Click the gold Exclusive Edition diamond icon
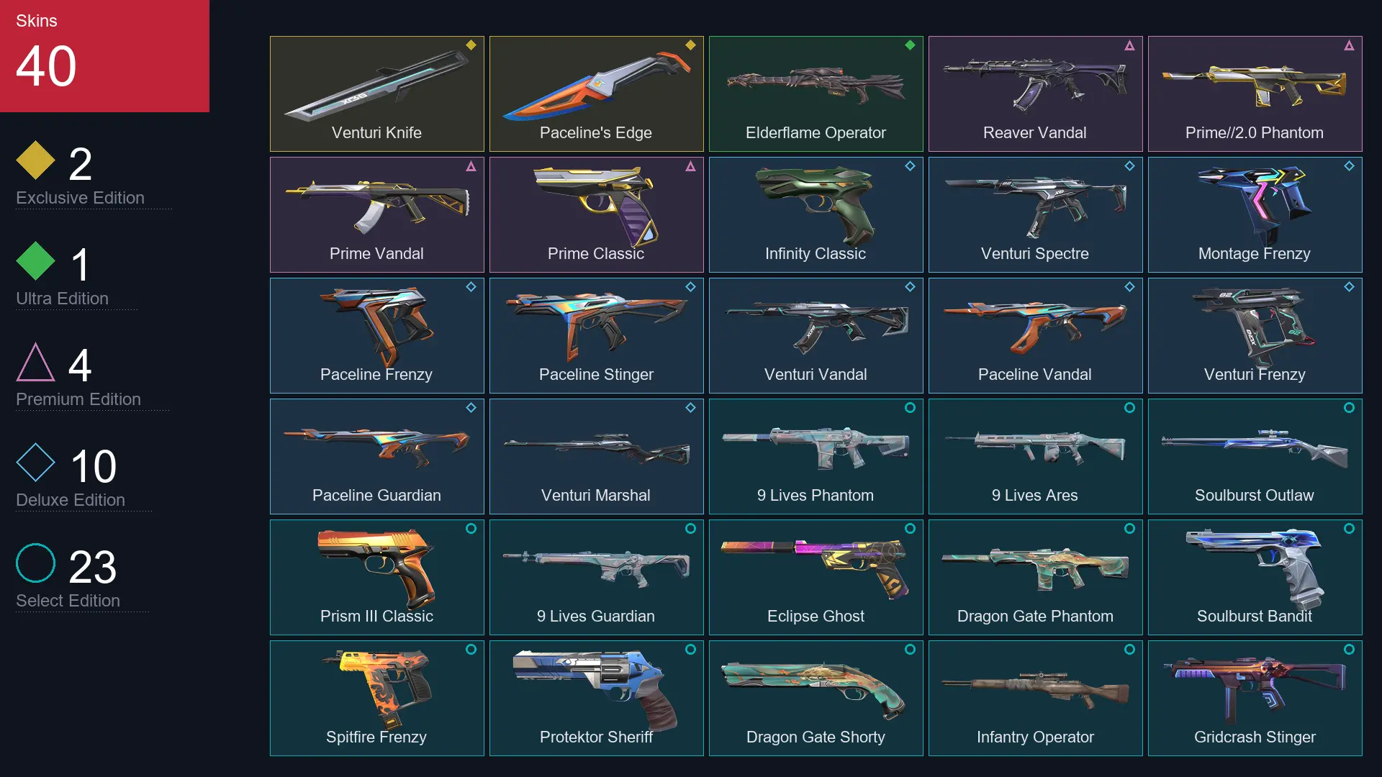The width and height of the screenshot is (1382, 777). point(35,160)
